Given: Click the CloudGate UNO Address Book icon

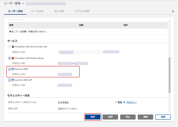Looking at the screenshot, I should (x=13, y=58).
